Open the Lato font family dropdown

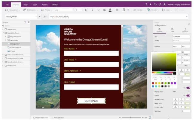(64, 10)
